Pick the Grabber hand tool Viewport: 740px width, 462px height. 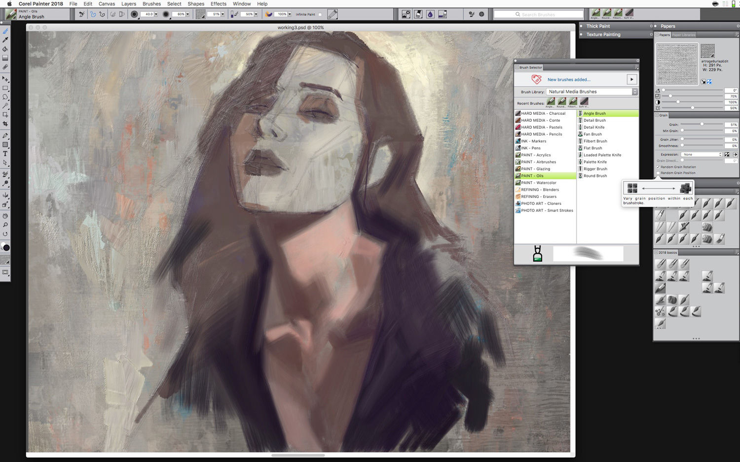[x=5, y=216]
